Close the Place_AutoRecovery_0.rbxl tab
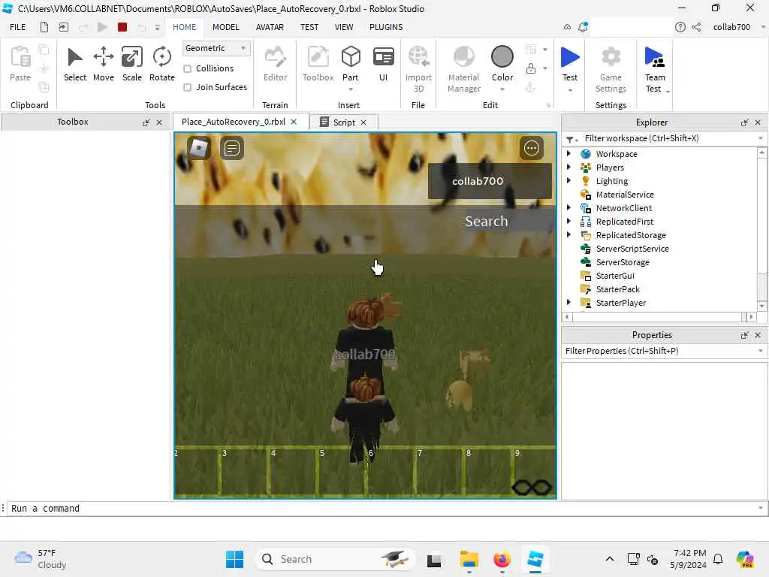The width and height of the screenshot is (769, 577). point(294,122)
